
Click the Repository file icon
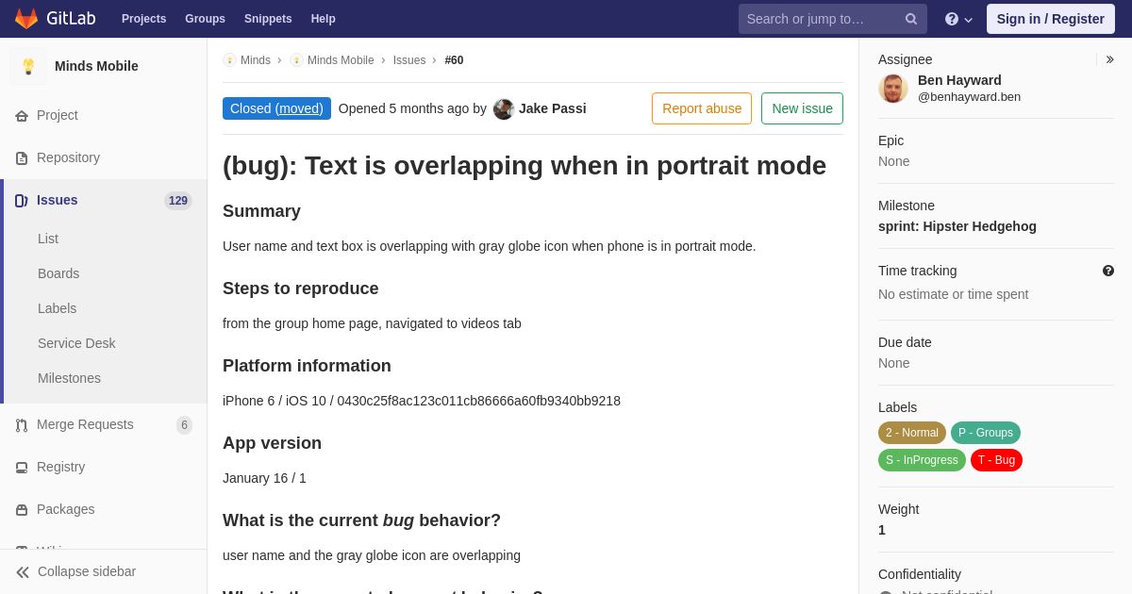point(22,158)
